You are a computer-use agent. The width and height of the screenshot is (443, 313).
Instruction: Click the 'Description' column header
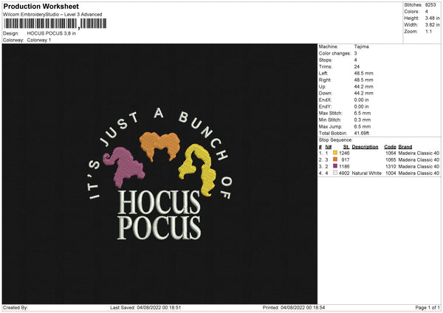pos(365,147)
